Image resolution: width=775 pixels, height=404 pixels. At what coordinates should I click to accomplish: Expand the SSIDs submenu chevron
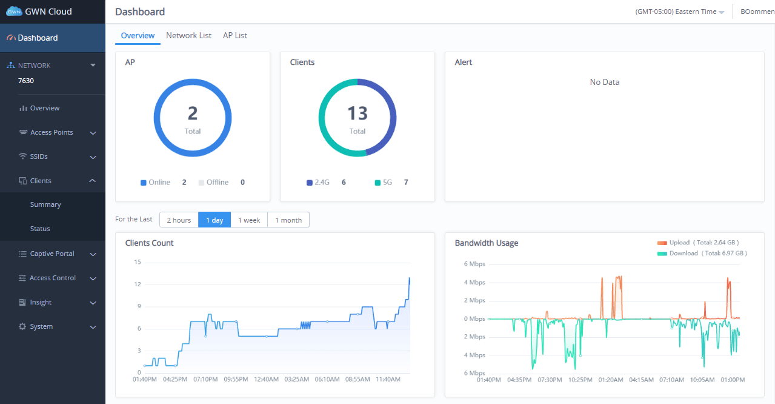[x=93, y=157]
